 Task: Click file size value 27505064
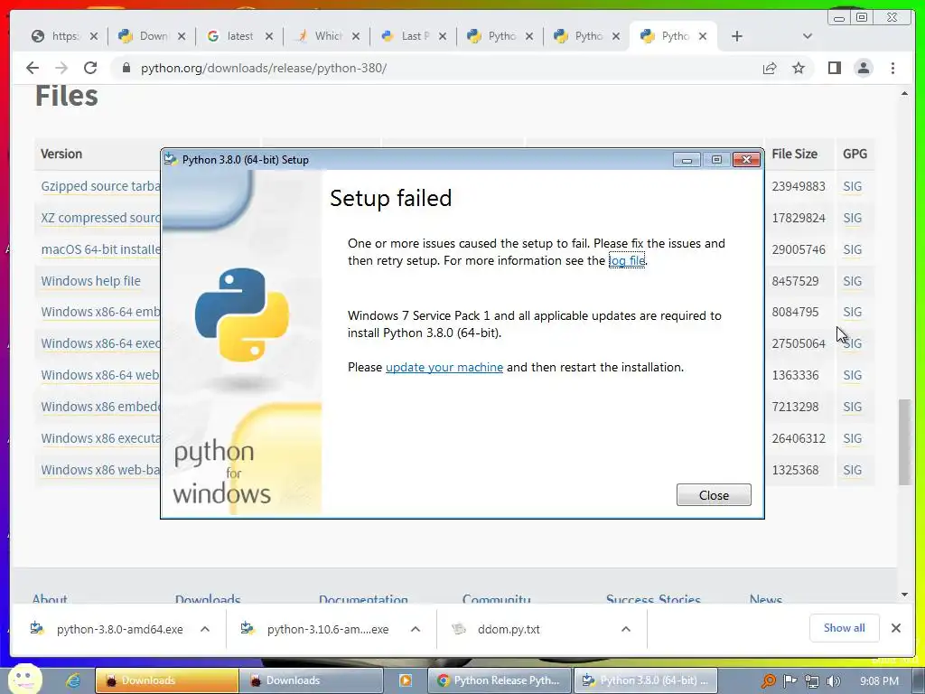pos(799,343)
